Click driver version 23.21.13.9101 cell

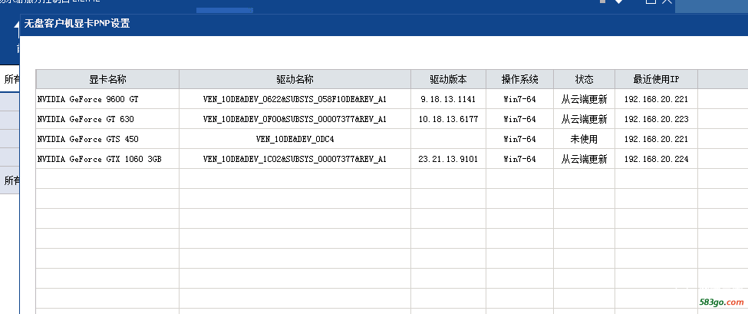pos(448,159)
